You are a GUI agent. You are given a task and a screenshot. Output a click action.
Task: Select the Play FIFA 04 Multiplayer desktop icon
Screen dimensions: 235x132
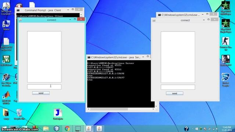[x=226, y=8]
